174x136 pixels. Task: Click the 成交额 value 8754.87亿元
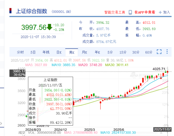(106, 42)
